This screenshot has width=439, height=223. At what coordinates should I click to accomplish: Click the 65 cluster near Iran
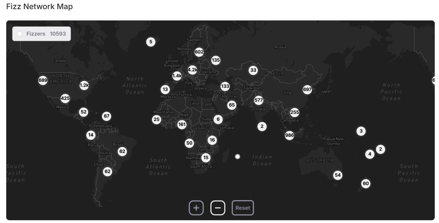point(232,105)
